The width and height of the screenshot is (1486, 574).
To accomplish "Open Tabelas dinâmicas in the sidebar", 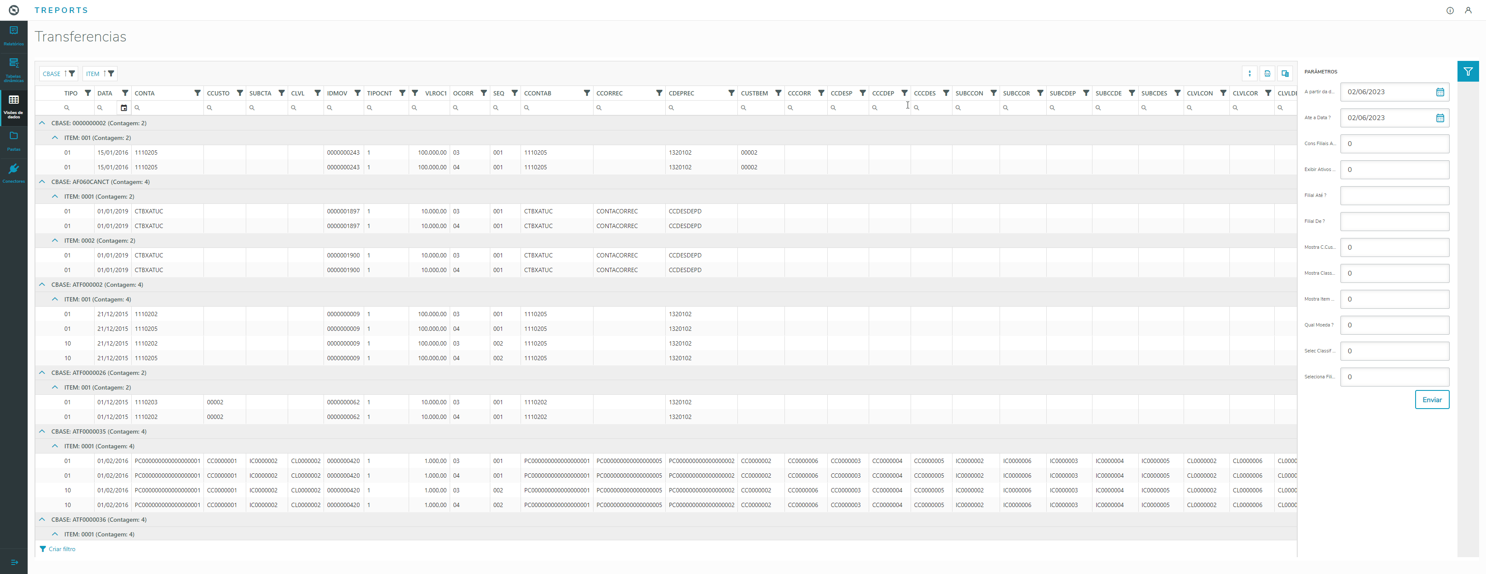I will [x=14, y=69].
